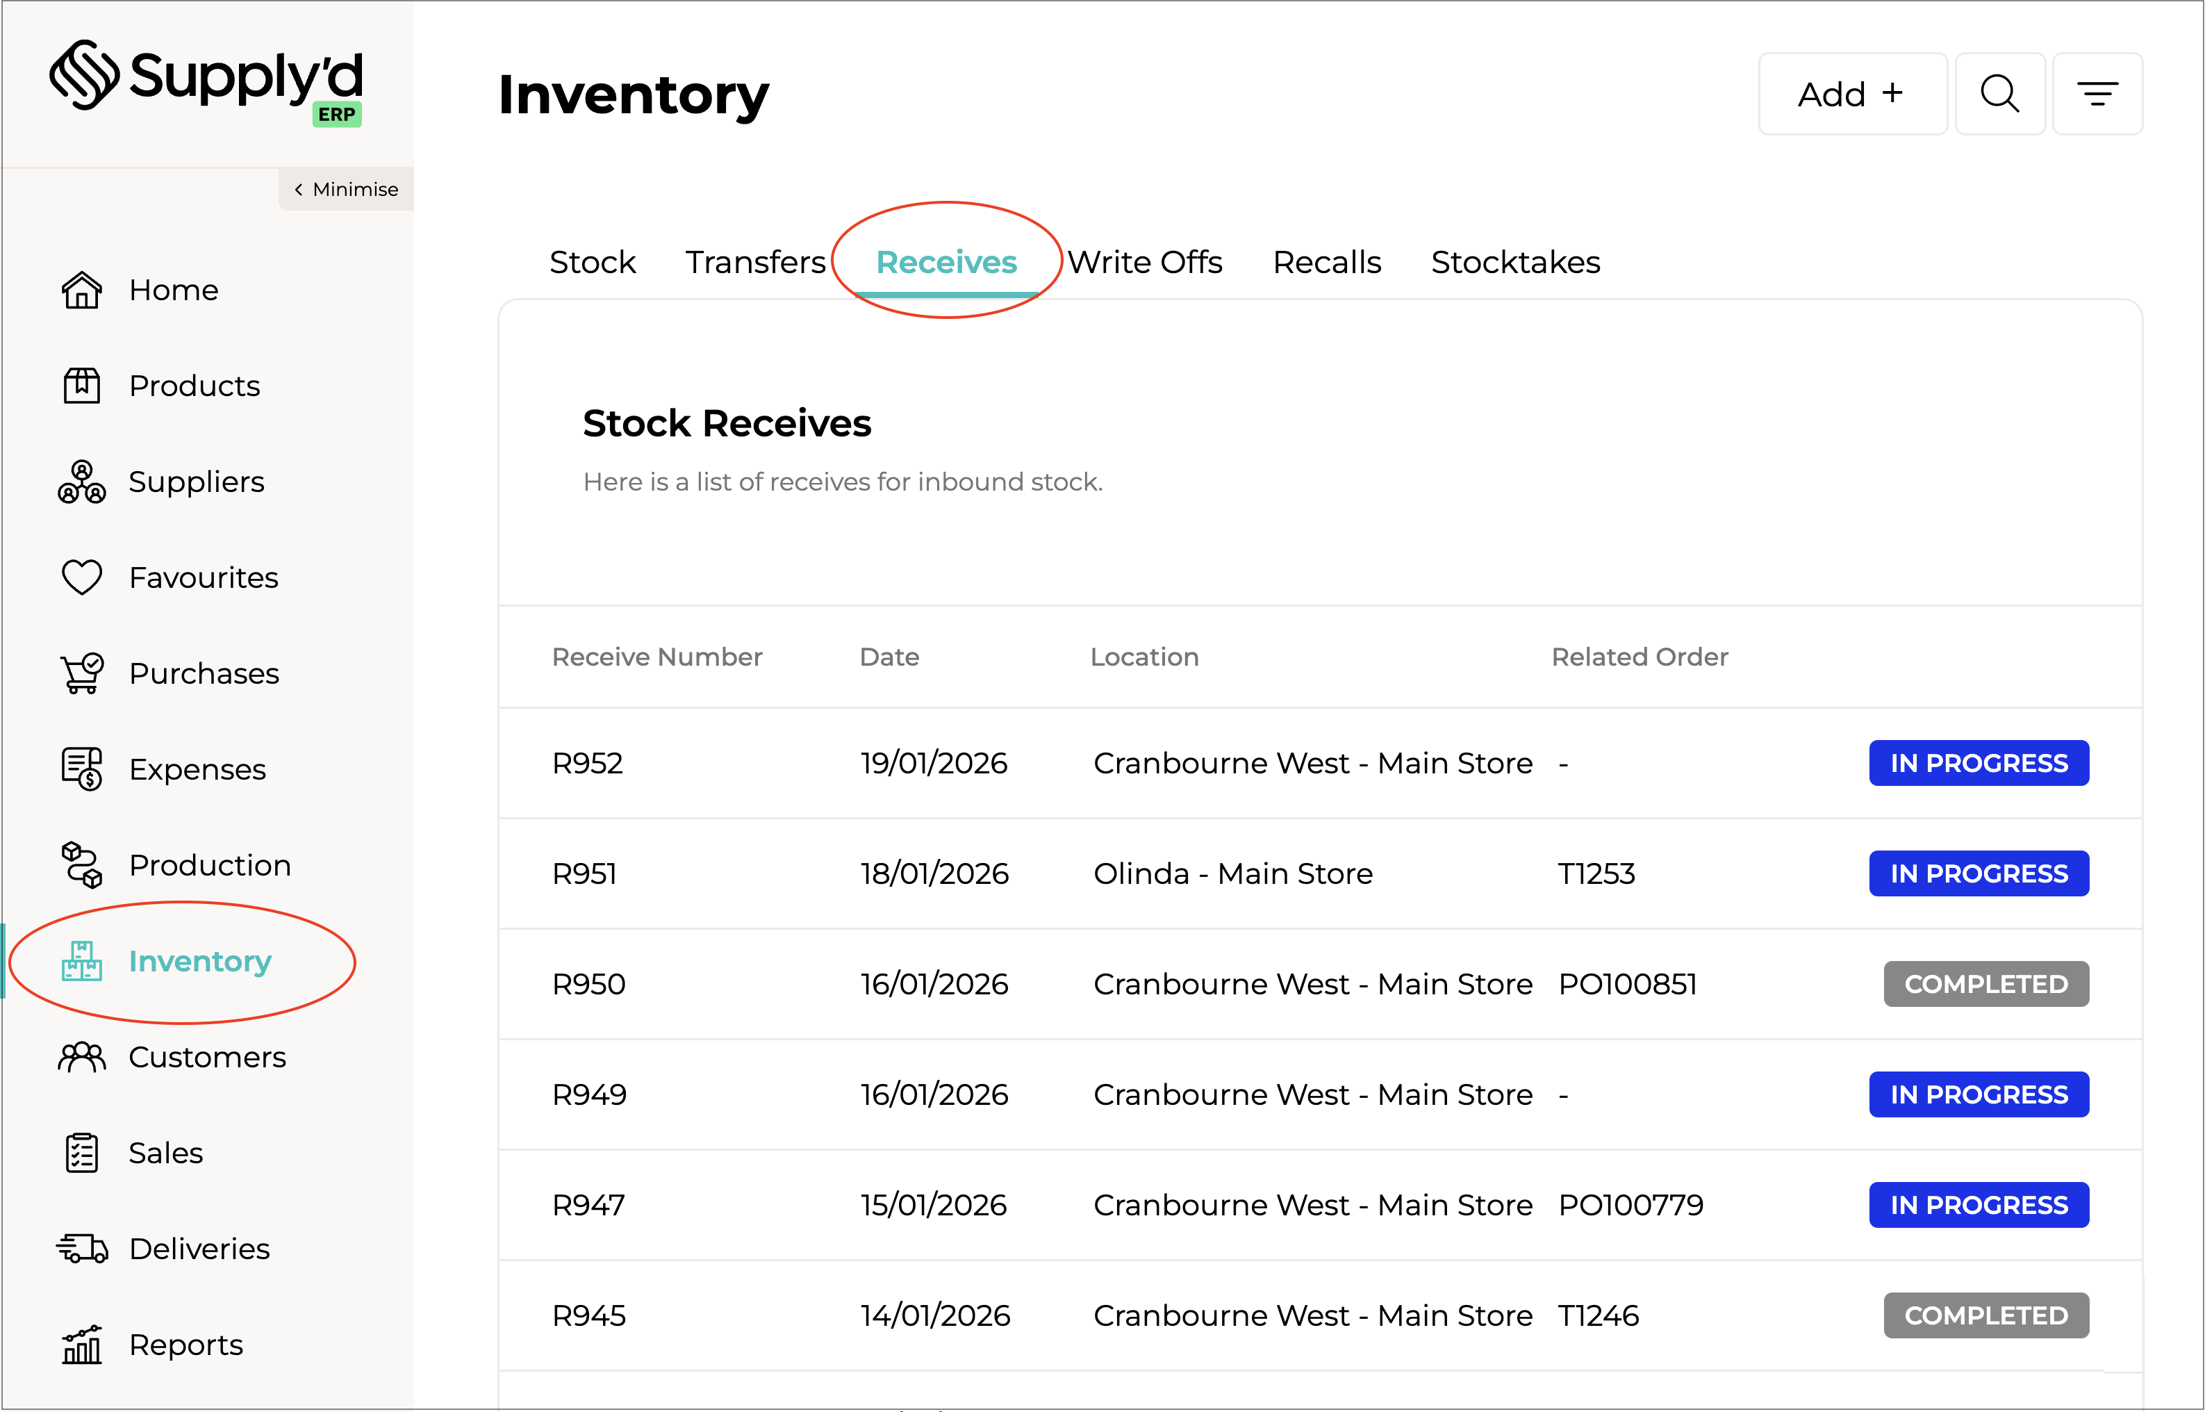Switch to the Stocktakes tab

[1515, 262]
